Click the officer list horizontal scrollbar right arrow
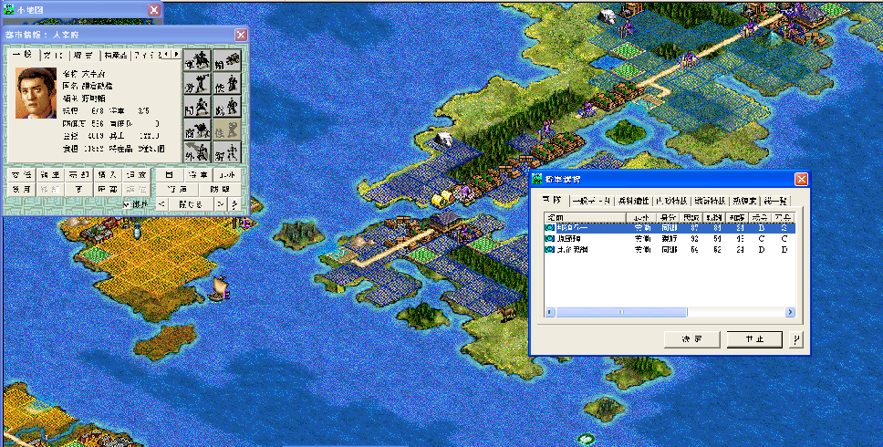This screenshot has height=447, width=883. click(x=790, y=312)
